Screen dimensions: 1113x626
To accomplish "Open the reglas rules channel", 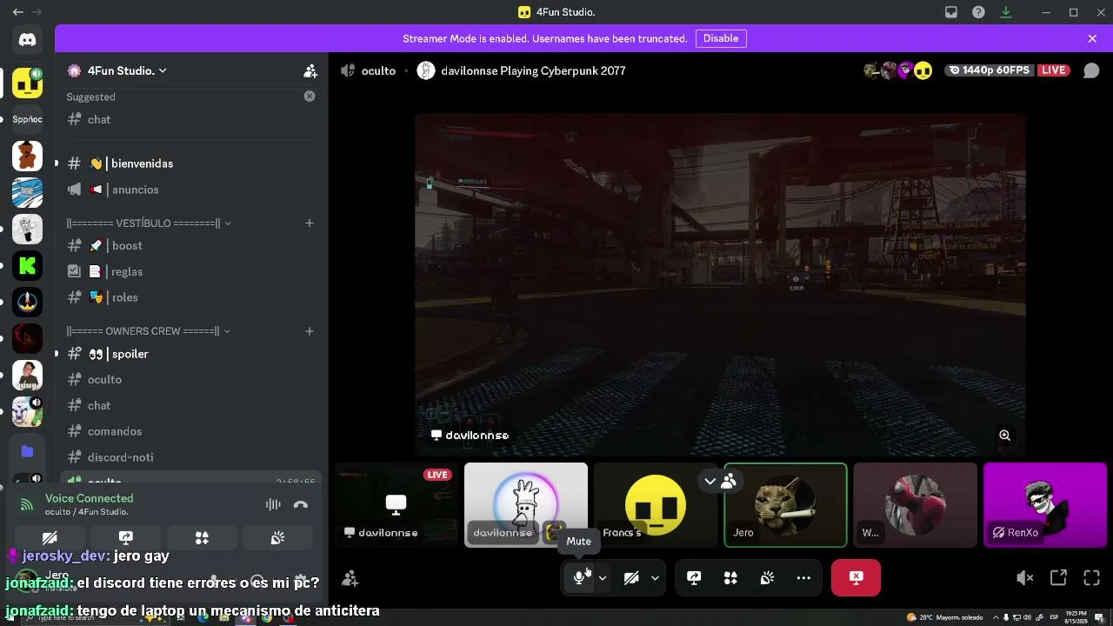I will 191,271.
